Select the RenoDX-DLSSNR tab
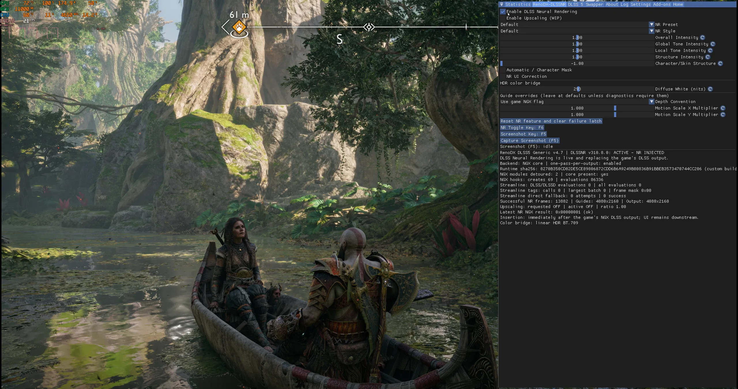Image resolution: width=738 pixels, height=389 pixels. [549, 4]
